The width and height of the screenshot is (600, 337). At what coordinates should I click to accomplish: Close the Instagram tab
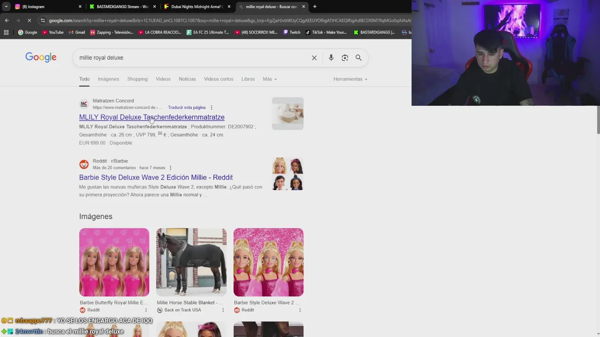[80, 7]
